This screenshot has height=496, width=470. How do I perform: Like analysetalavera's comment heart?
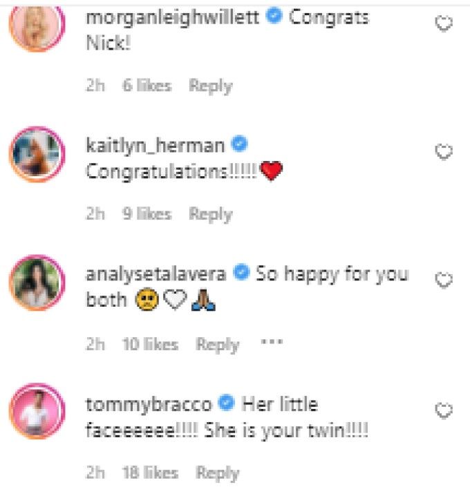(x=444, y=280)
